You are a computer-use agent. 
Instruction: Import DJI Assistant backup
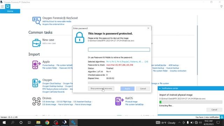(x=82, y=102)
